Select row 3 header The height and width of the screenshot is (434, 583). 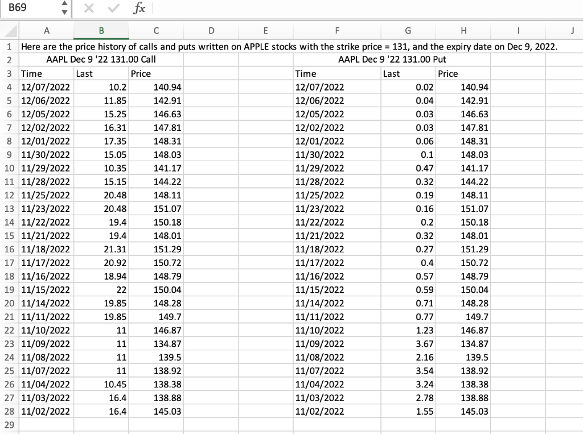9,73
